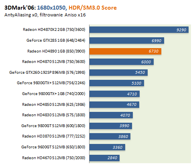
Task: Click the 5100 score bar
Action: coord(117,83)
